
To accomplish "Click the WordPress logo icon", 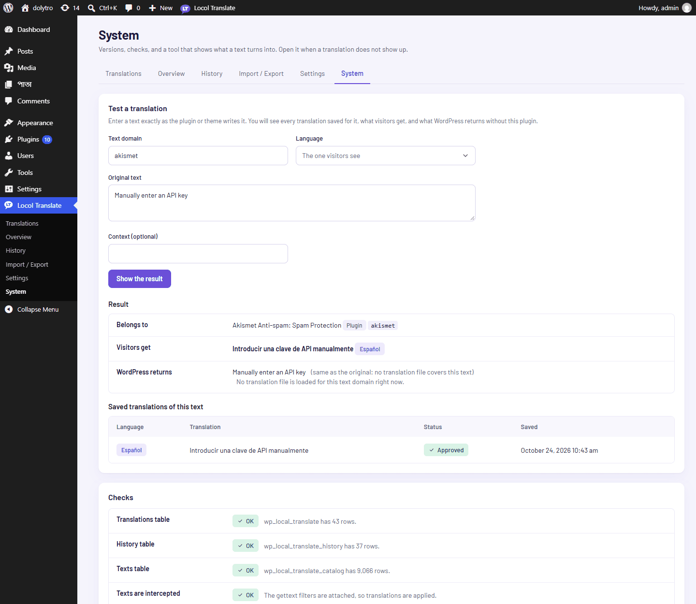I will coord(8,8).
